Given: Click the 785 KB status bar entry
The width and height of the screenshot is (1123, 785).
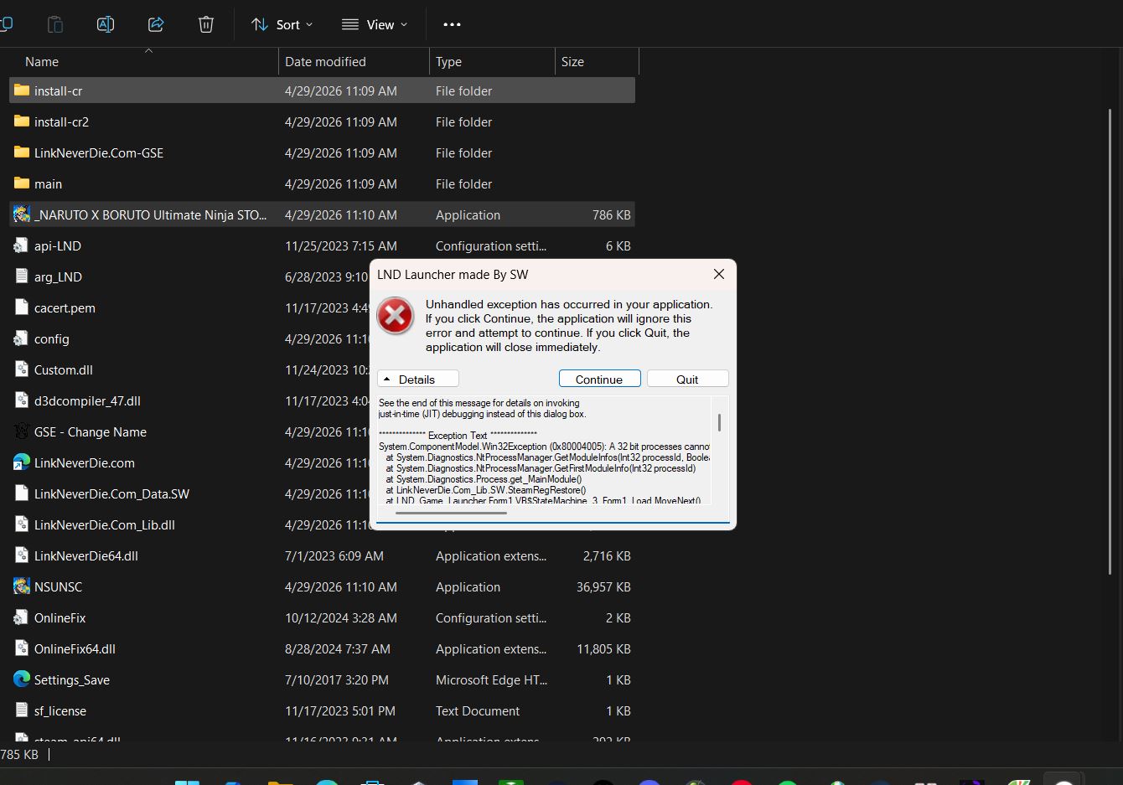Looking at the screenshot, I should tap(19, 754).
